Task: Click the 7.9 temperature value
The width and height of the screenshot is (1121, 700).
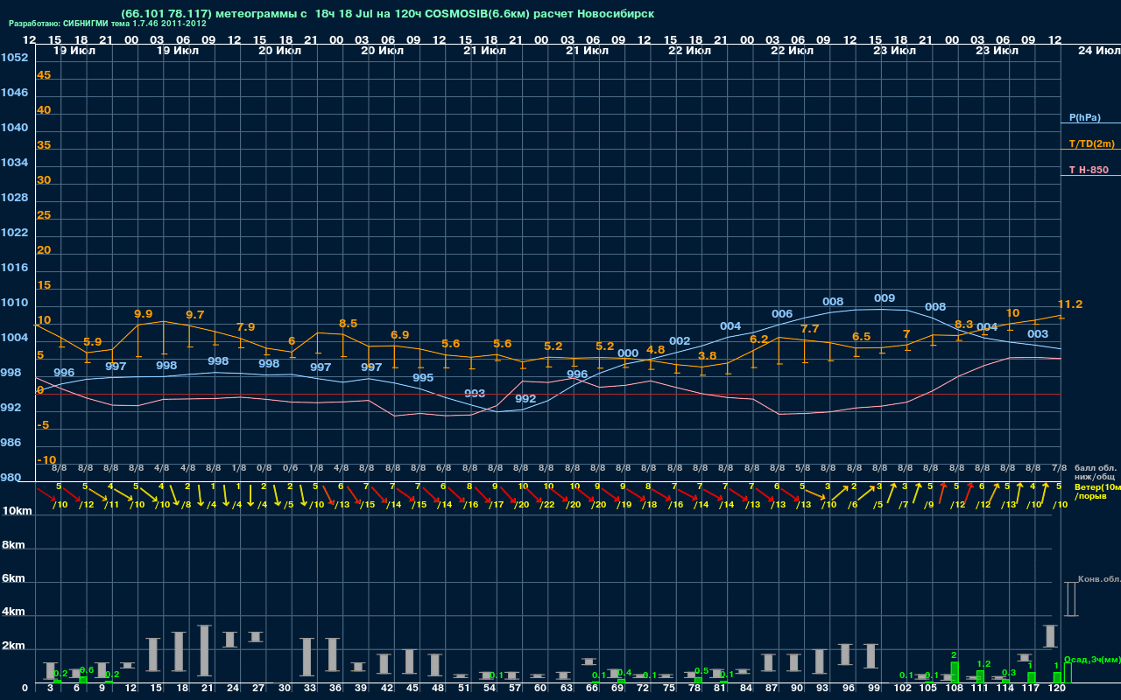Action: click(246, 327)
